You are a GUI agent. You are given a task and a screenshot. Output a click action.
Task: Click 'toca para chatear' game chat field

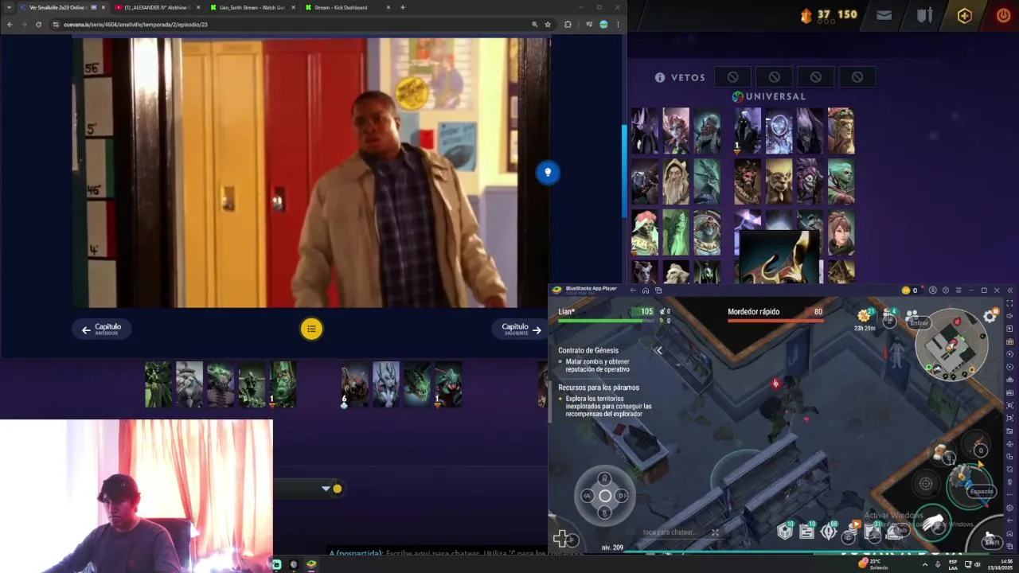(x=670, y=532)
